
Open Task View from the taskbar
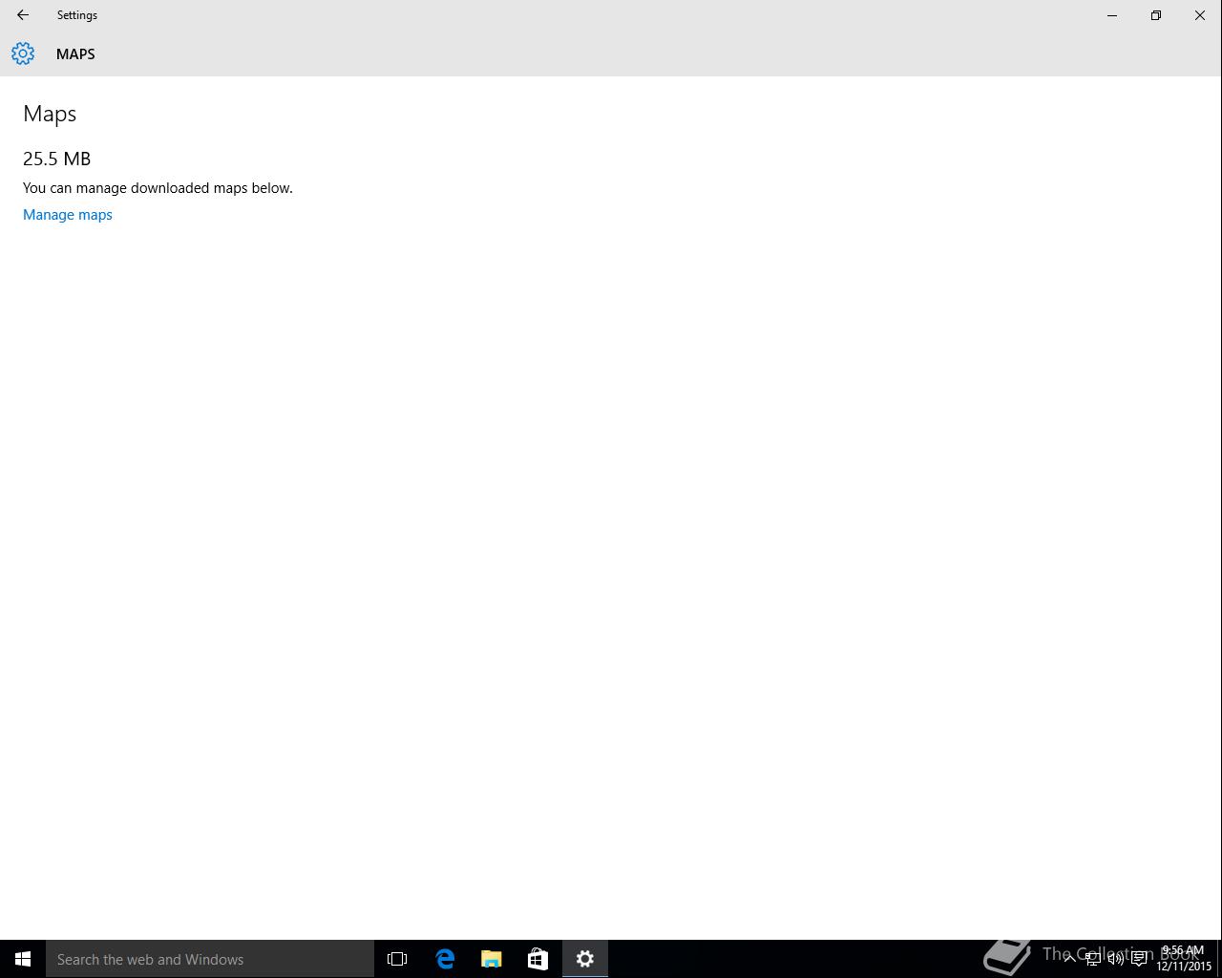(397, 959)
